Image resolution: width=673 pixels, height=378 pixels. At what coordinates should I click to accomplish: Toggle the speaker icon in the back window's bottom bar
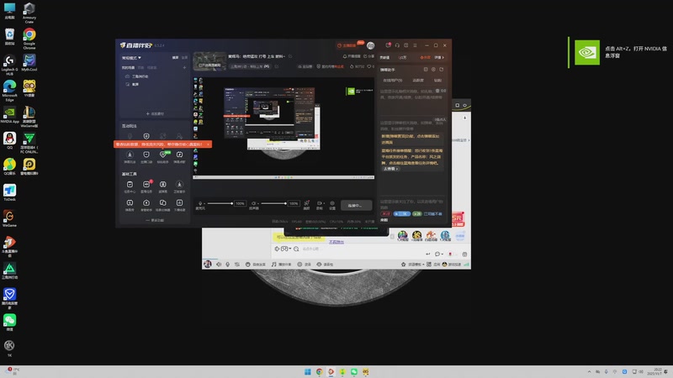coord(219,265)
